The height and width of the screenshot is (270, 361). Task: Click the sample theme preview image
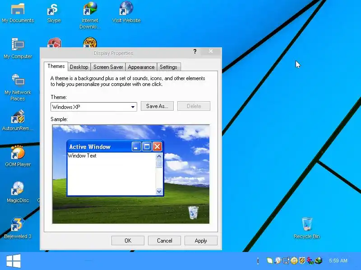click(131, 174)
